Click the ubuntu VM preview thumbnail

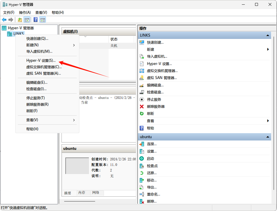click(x=77, y=166)
